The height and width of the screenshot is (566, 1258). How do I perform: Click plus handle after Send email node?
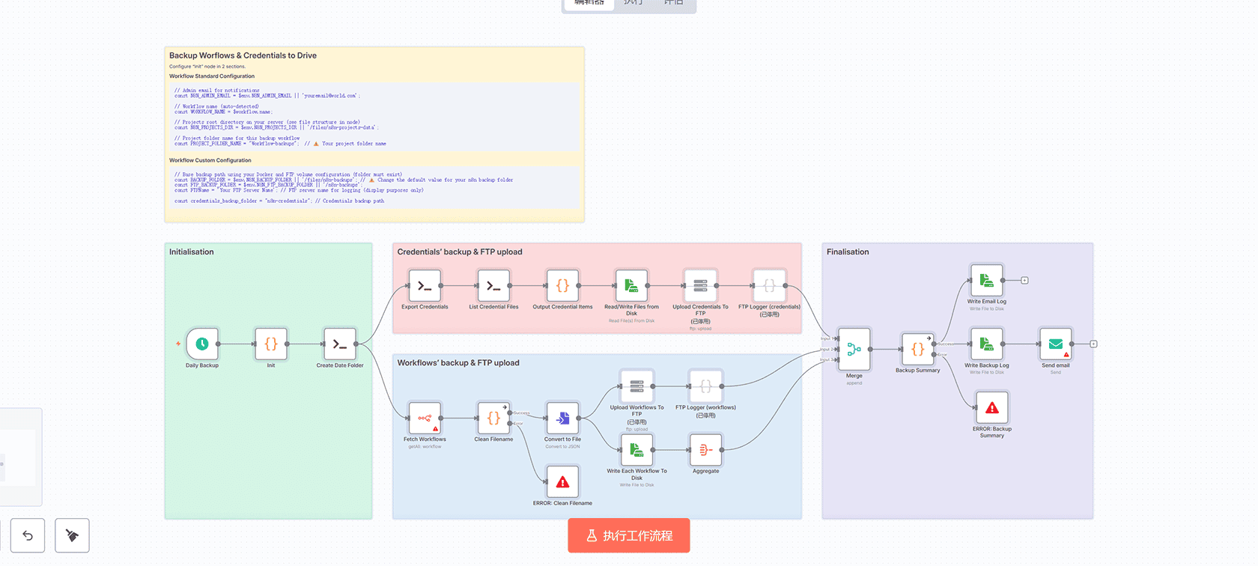coord(1093,344)
